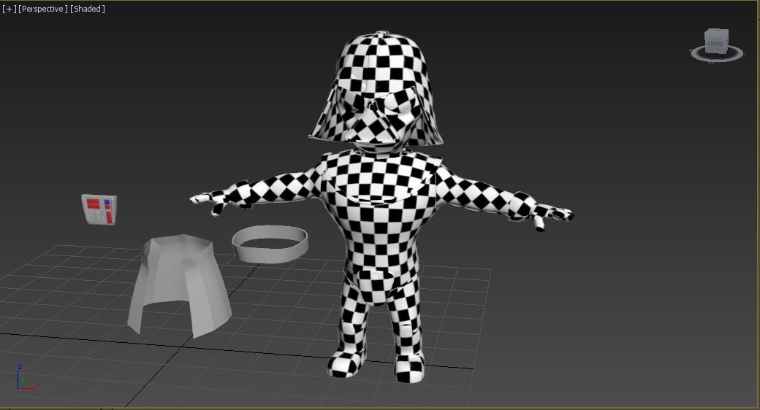Image resolution: width=760 pixels, height=410 pixels.
Task: Open the Perspective viewport label menu
Action: click(43, 9)
